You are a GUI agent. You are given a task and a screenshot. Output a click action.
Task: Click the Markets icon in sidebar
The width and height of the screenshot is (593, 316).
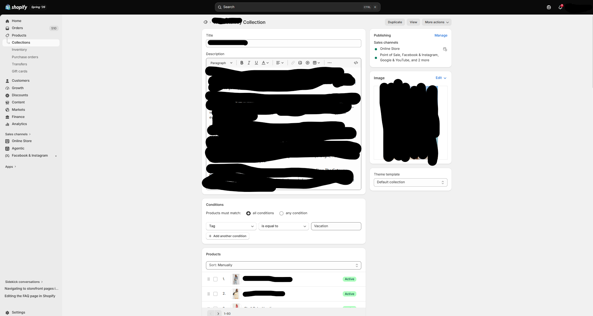click(x=7, y=110)
